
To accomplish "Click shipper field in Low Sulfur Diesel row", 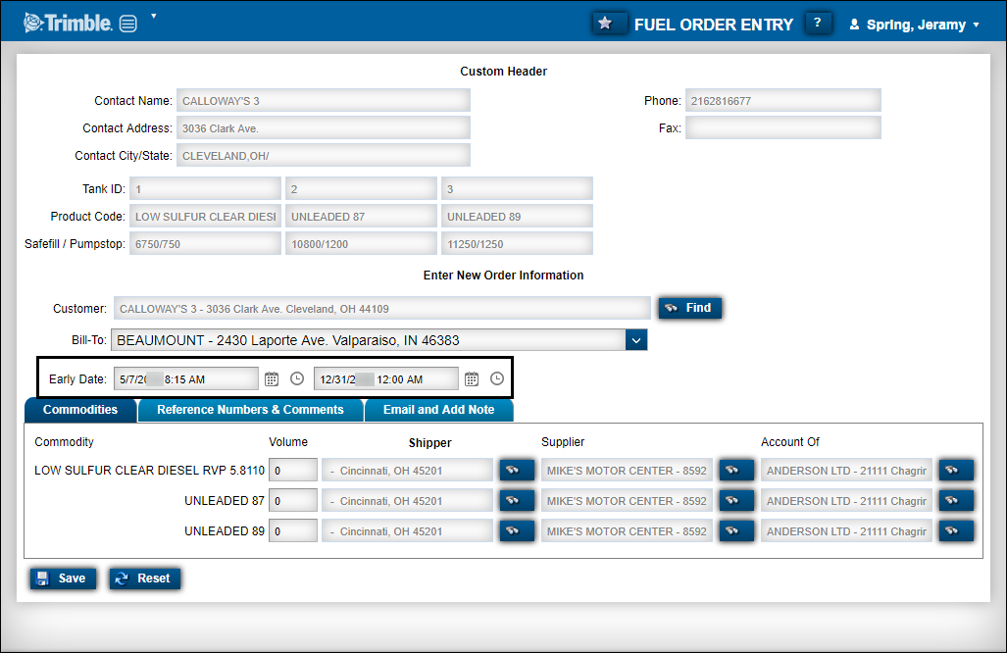I will point(407,470).
